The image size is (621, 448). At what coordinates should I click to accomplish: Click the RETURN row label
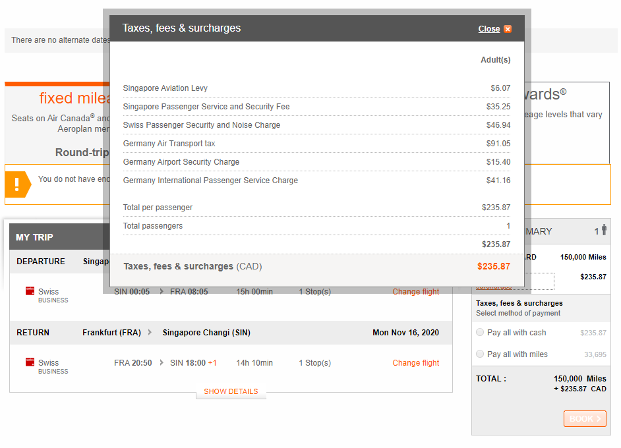[x=33, y=333]
